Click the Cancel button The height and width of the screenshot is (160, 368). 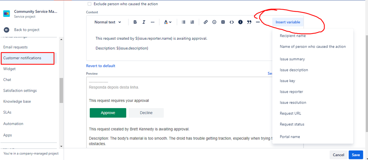click(339, 155)
